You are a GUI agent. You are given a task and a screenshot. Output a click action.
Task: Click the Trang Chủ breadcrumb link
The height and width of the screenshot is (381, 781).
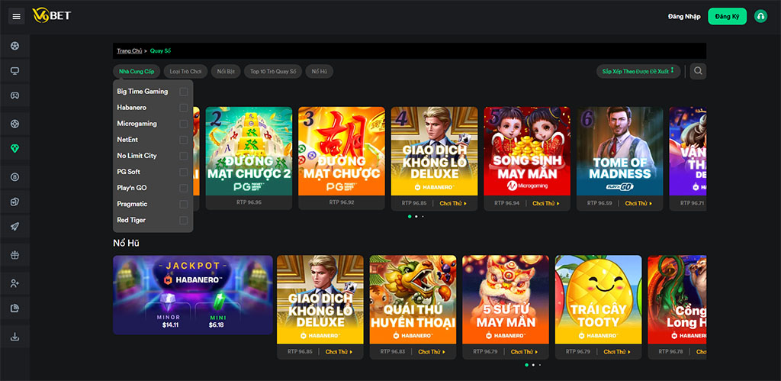[x=130, y=51]
